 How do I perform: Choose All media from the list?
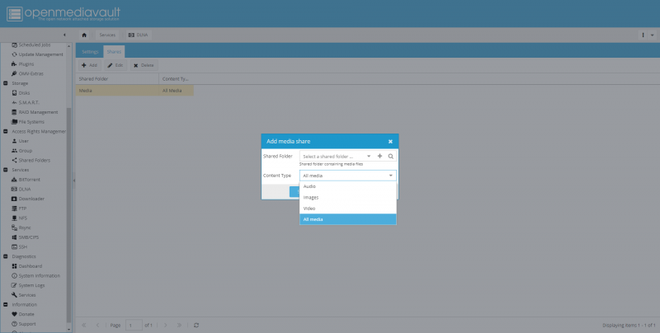[347, 219]
